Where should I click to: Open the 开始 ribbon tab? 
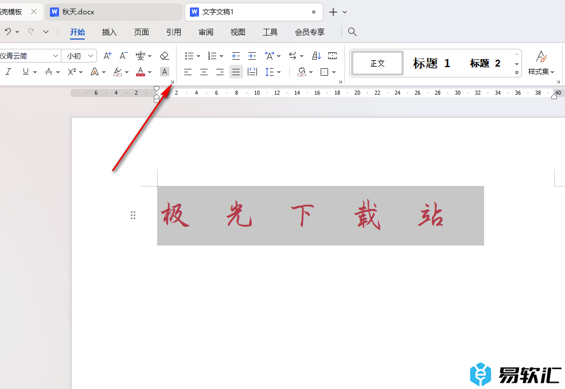coord(77,32)
